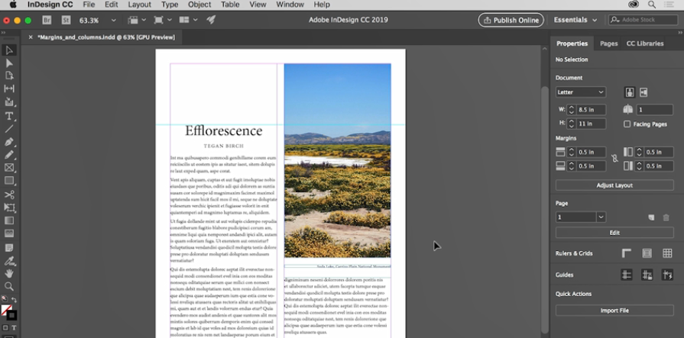Click the Show Document Grid icon

(667, 253)
